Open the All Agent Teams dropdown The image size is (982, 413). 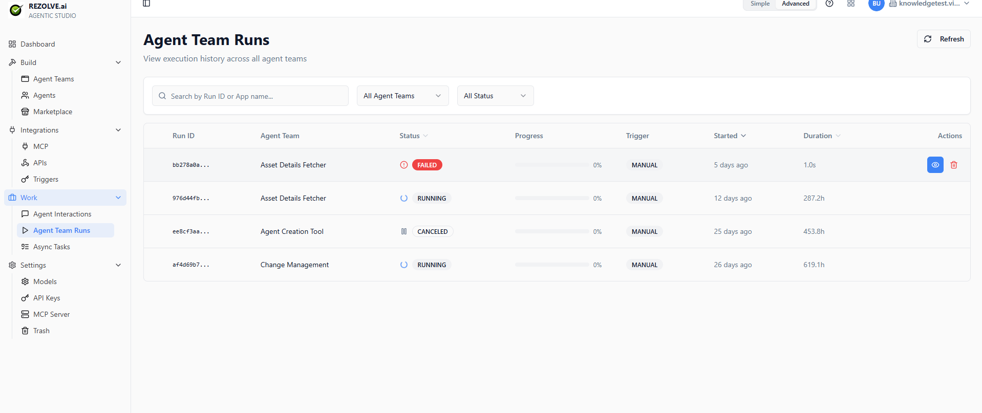tap(403, 96)
